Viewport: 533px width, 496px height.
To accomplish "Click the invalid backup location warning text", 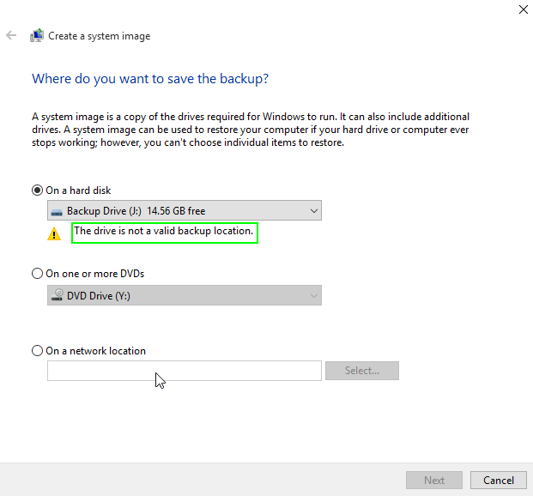I will point(164,232).
